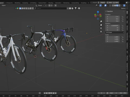The width and height of the screenshot is (130, 97).
Task: Toggle viewport gizmos display
Action: tap(100, 5)
